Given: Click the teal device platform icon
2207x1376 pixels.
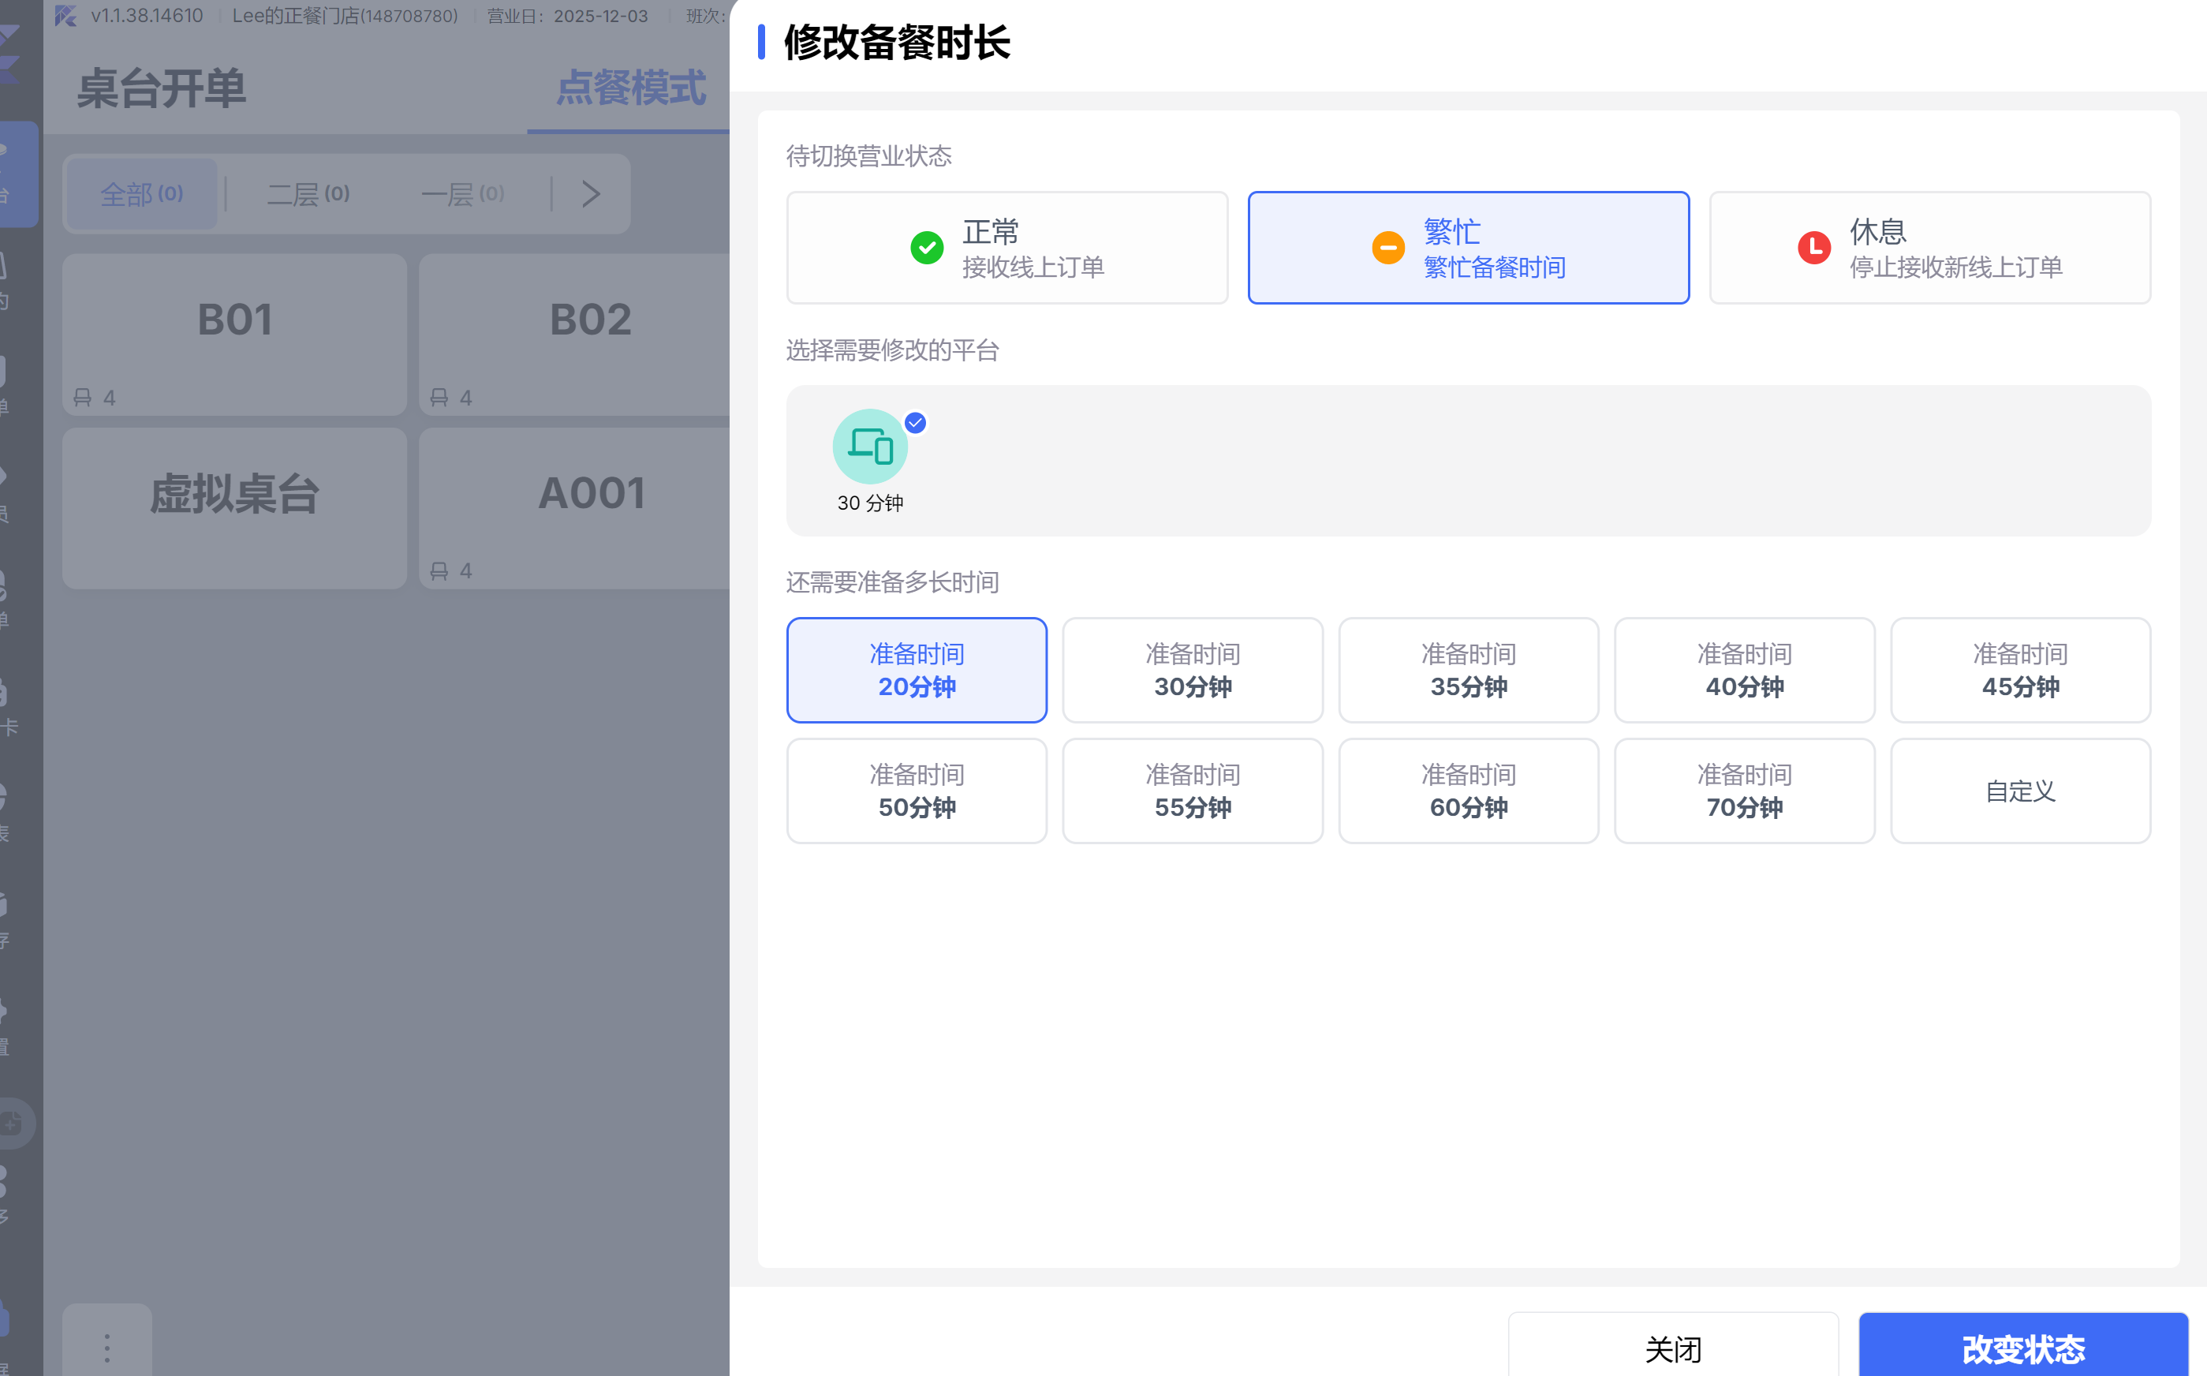Looking at the screenshot, I should click(x=870, y=446).
